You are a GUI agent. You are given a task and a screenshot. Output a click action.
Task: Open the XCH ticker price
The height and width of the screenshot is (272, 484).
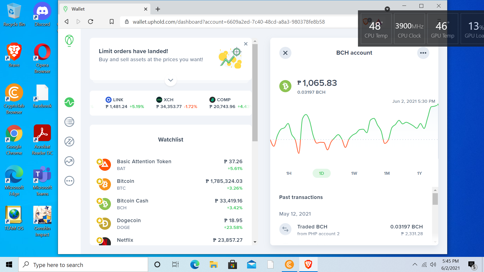click(177, 103)
